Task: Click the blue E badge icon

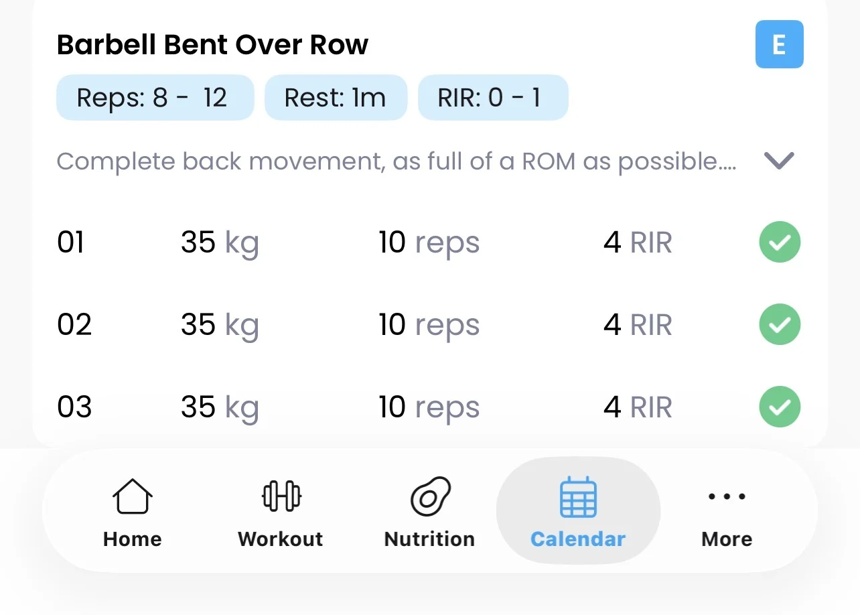Action: (779, 44)
